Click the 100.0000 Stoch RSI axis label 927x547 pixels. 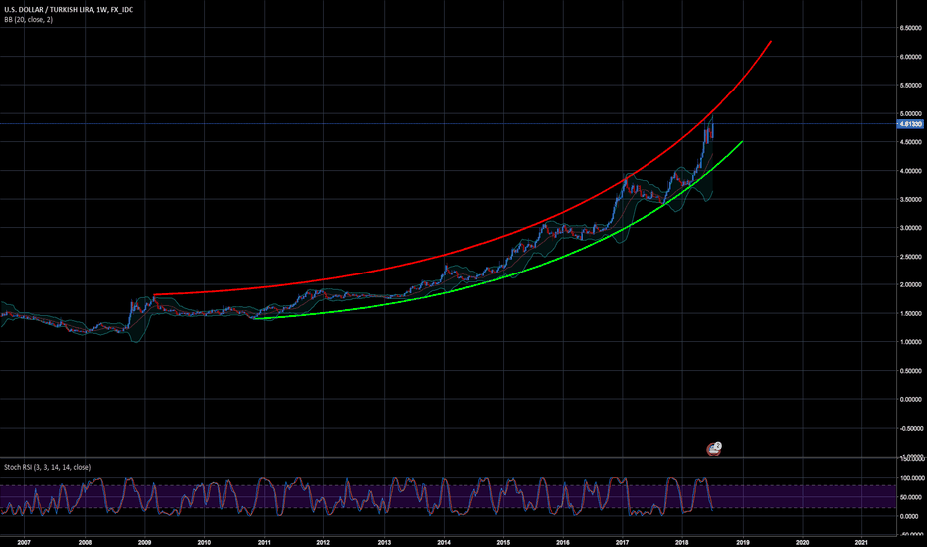912,478
